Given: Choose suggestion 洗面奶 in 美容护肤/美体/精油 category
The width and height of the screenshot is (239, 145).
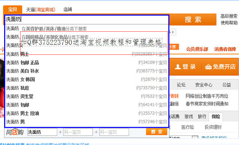Looking at the screenshot, I should pyautogui.click(x=86, y=29).
